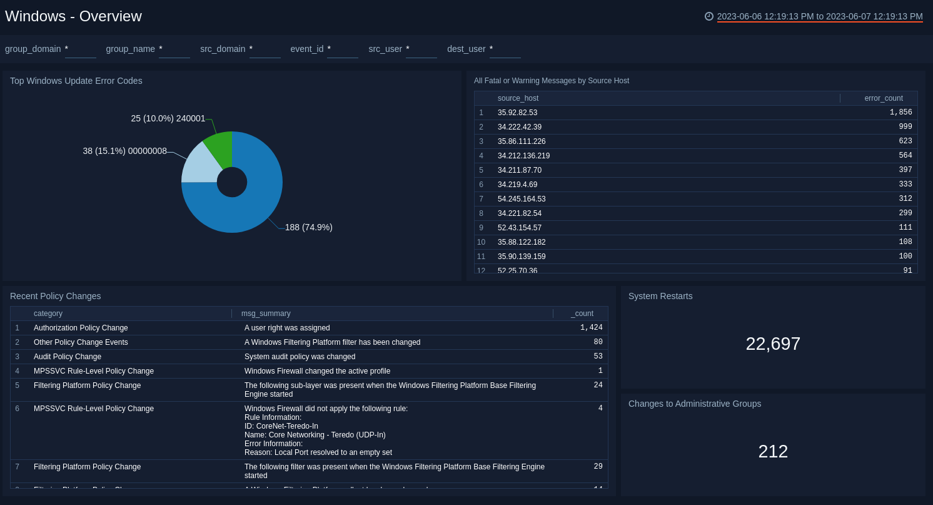Viewport: 933px width, 505px height.
Task: Click Changes to Administrative Groups value 212
Action: tap(773, 451)
